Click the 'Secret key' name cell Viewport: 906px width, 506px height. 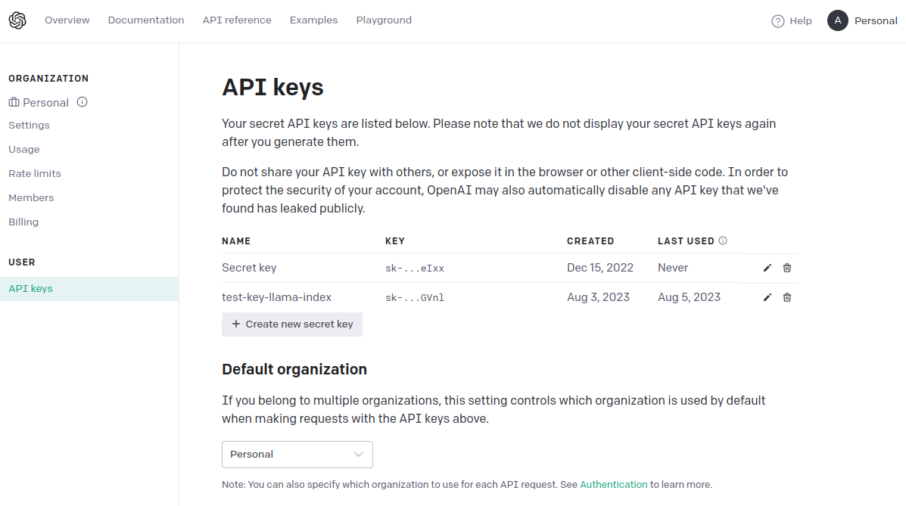249,268
